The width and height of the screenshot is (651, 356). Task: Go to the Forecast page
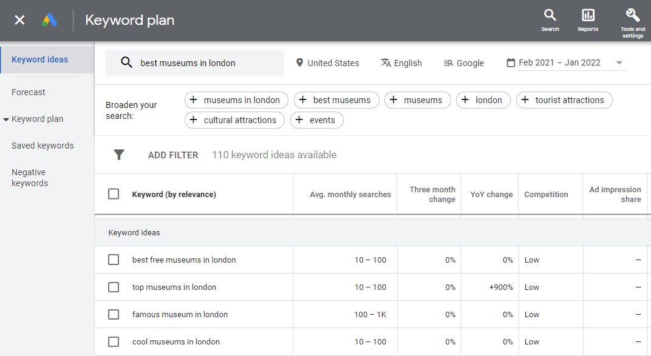28,92
